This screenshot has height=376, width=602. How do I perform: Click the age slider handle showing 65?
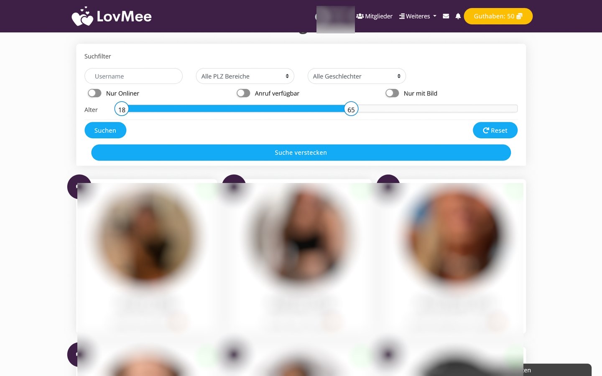pos(351,109)
